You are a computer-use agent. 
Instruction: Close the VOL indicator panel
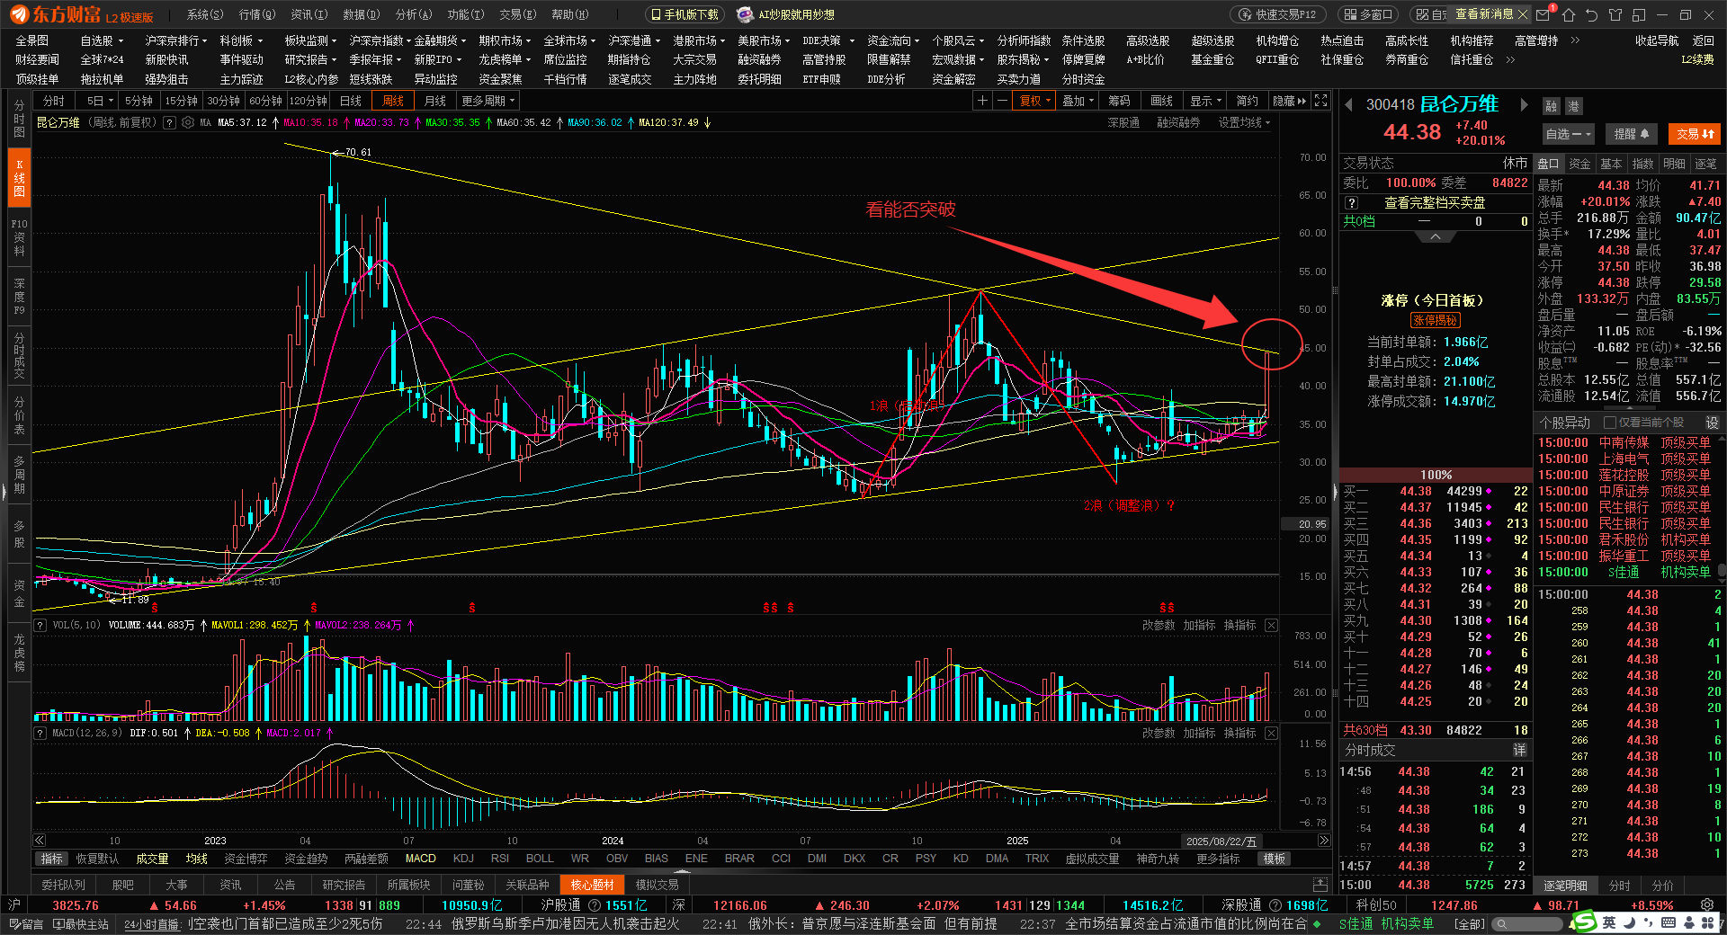(x=1271, y=625)
